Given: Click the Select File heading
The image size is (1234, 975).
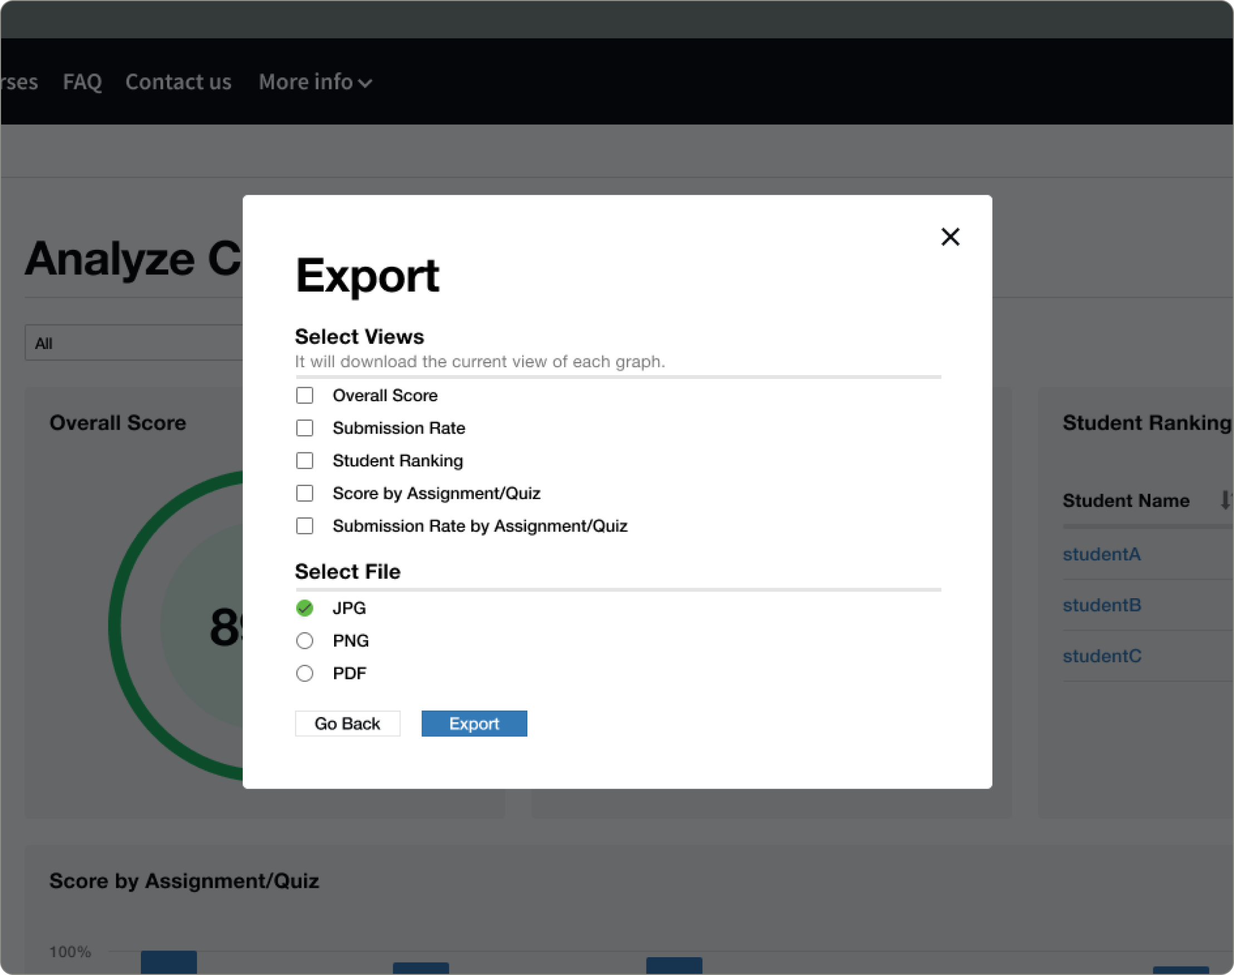Looking at the screenshot, I should click(x=347, y=572).
